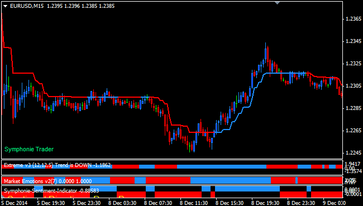Click the 1.2245 price scale label

coord(354,153)
